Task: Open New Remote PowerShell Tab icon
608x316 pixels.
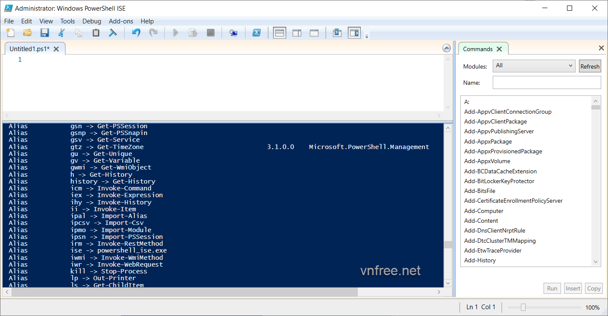Action: [x=233, y=33]
